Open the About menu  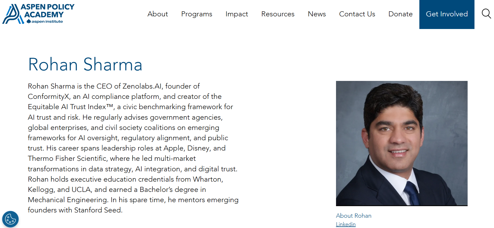(x=157, y=14)
